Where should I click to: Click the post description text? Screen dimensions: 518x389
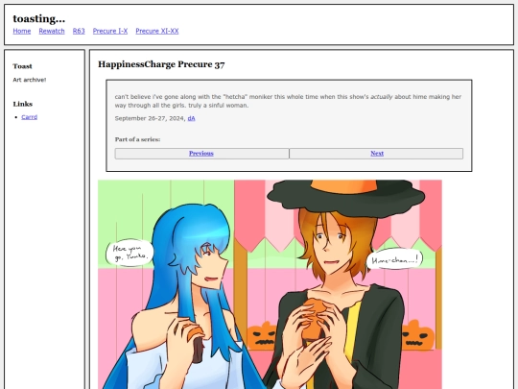[288, 101]
